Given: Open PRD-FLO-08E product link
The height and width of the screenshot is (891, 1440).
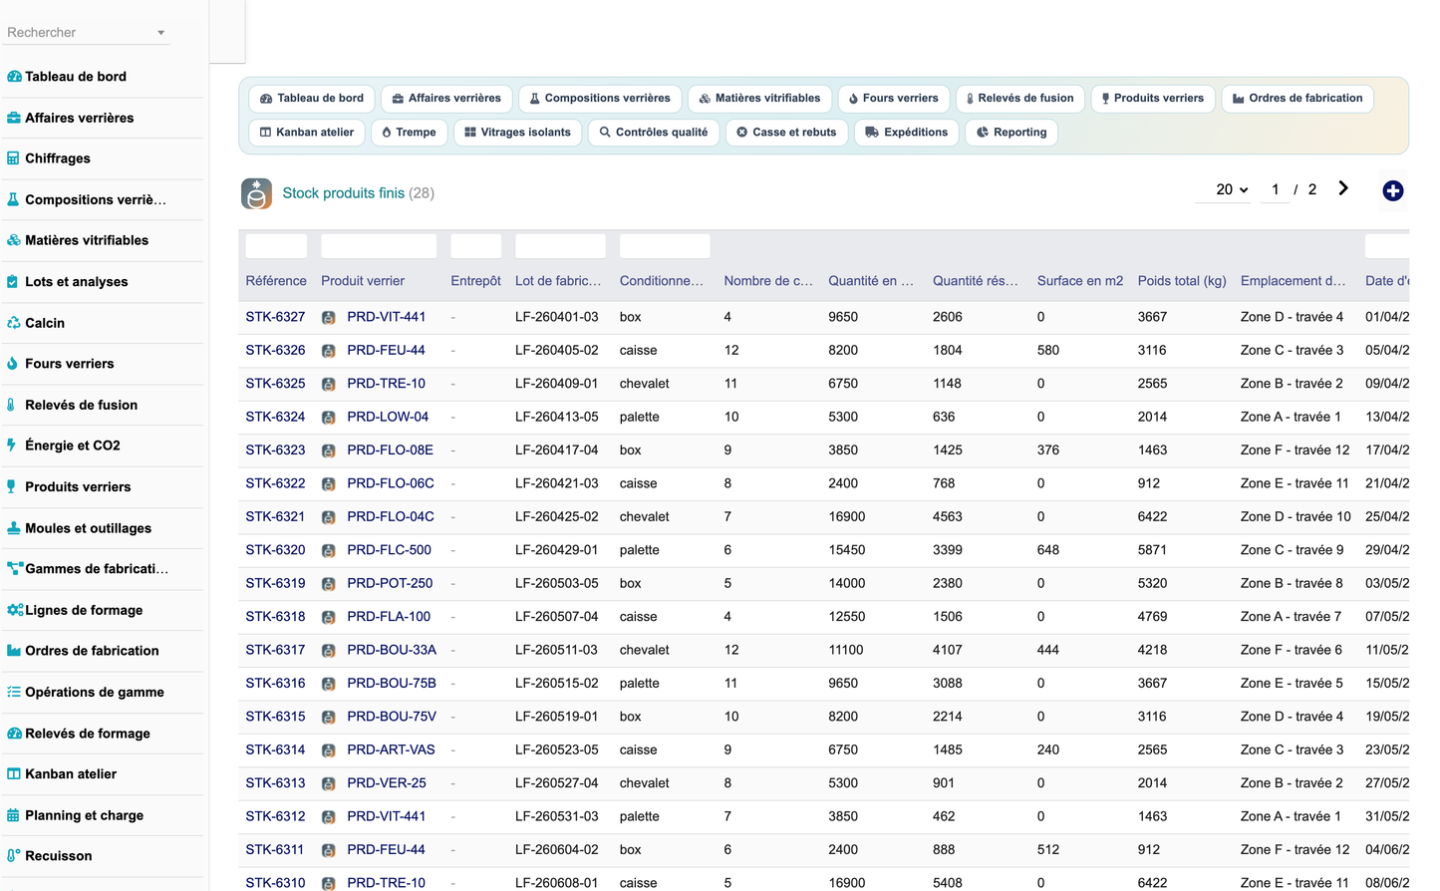Looking at the screenshot, I should [390, 450].
